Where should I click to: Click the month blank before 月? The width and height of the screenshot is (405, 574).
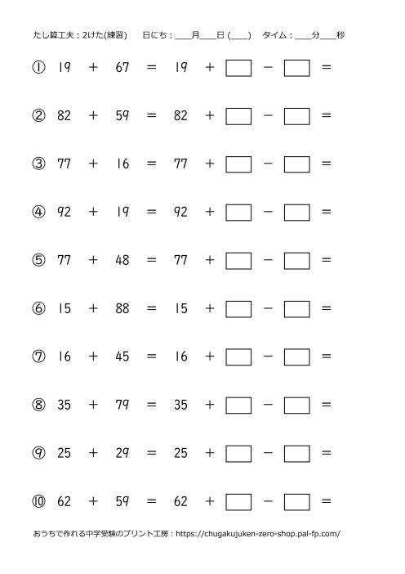[184, 36]
